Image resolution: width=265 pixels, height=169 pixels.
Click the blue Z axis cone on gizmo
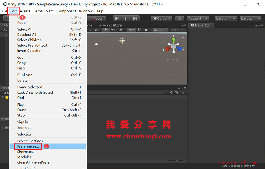[x=179, y=49]
